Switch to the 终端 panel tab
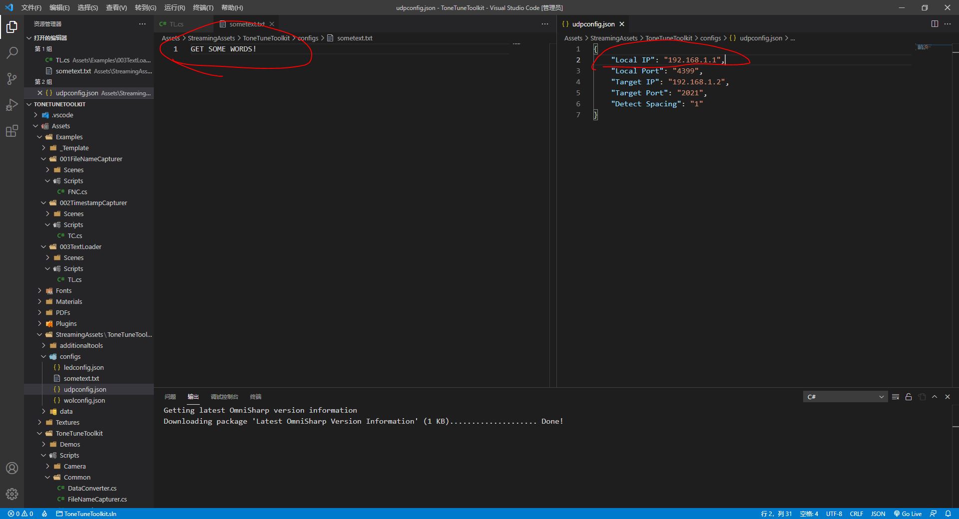This screenshot has height=519, width=959. coord(256,397)
